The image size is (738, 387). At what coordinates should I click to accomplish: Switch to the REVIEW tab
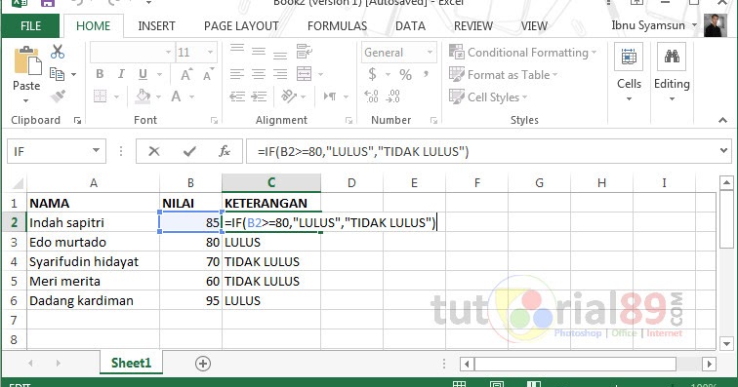point(473,26)
